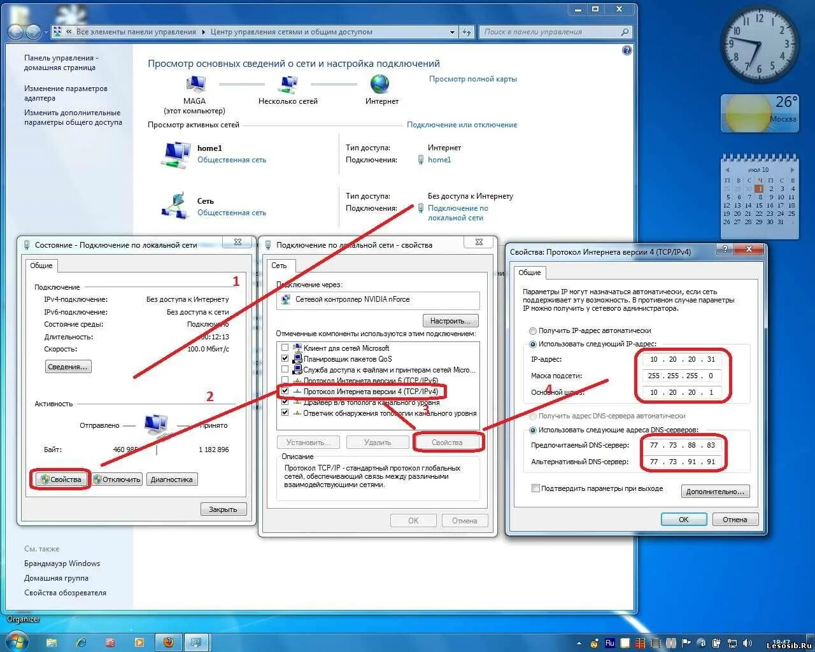This screenshot has height=652, width=815.
Task: Click the volume speaker tray icon
Action: pyautogui.click(x=748, y=643)
